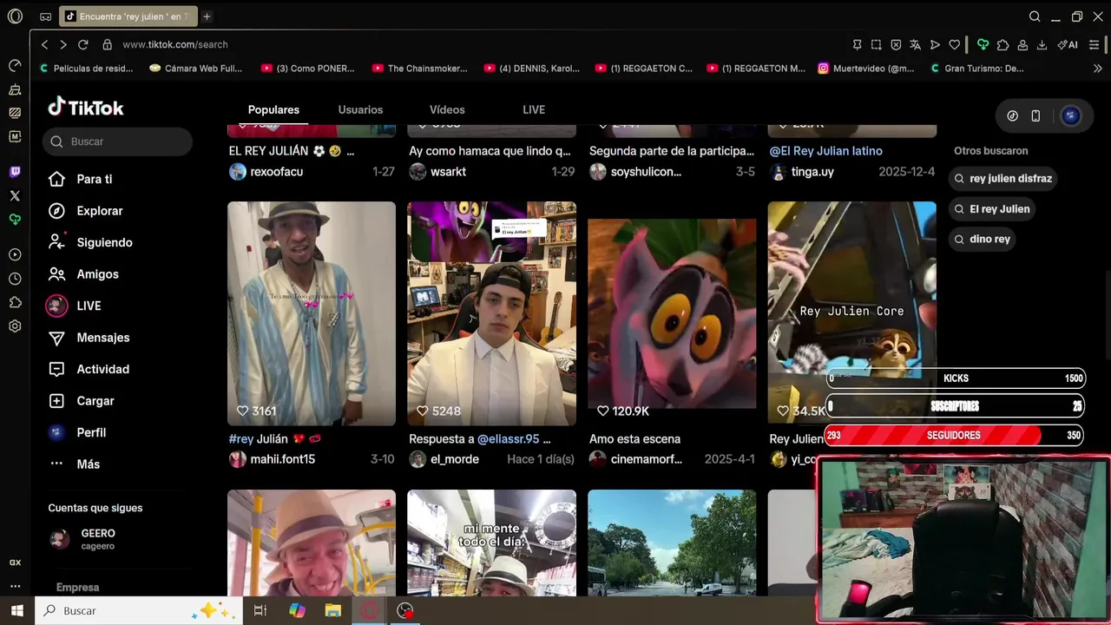This screenshot has height=625, width=1111.
Task: Open history clock in Opera sidebar
Action: click(x=15, y=279)
